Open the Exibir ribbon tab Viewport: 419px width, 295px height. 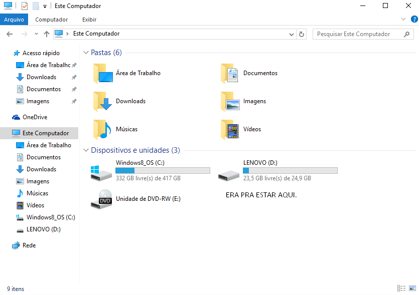point(89,20)
